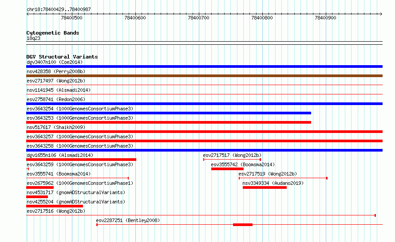The width and height of the screenshot is (395, 242).
Task: Click the nsv428358 (Perry2008b) label
Action: (x=56, y=71)
